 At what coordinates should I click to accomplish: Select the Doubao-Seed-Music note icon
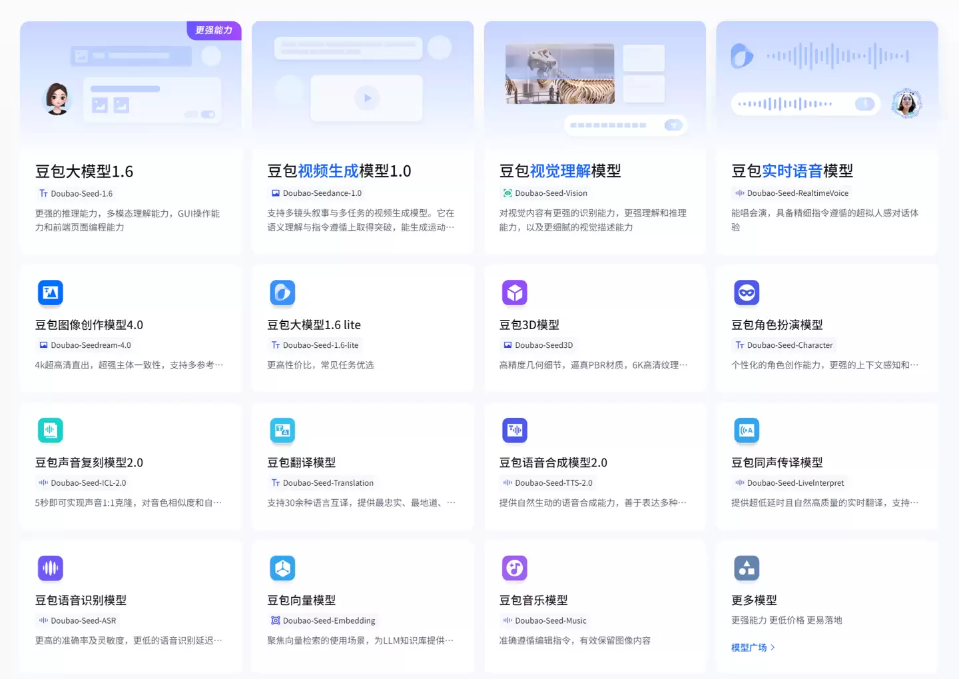coord(515,568)
